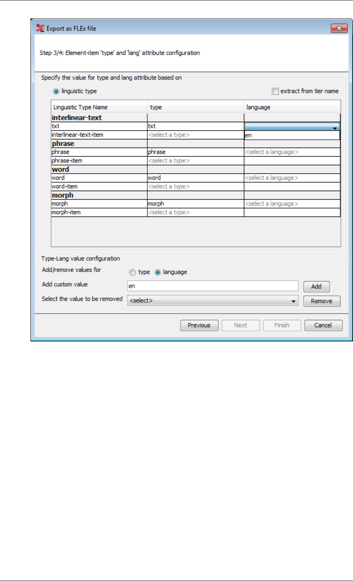
Task: Choose the language radio button
Action: 158,272
